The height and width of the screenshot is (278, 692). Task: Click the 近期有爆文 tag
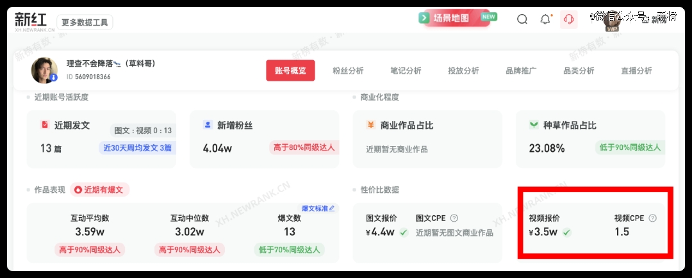pyautogui.click(x=100, y=190)
